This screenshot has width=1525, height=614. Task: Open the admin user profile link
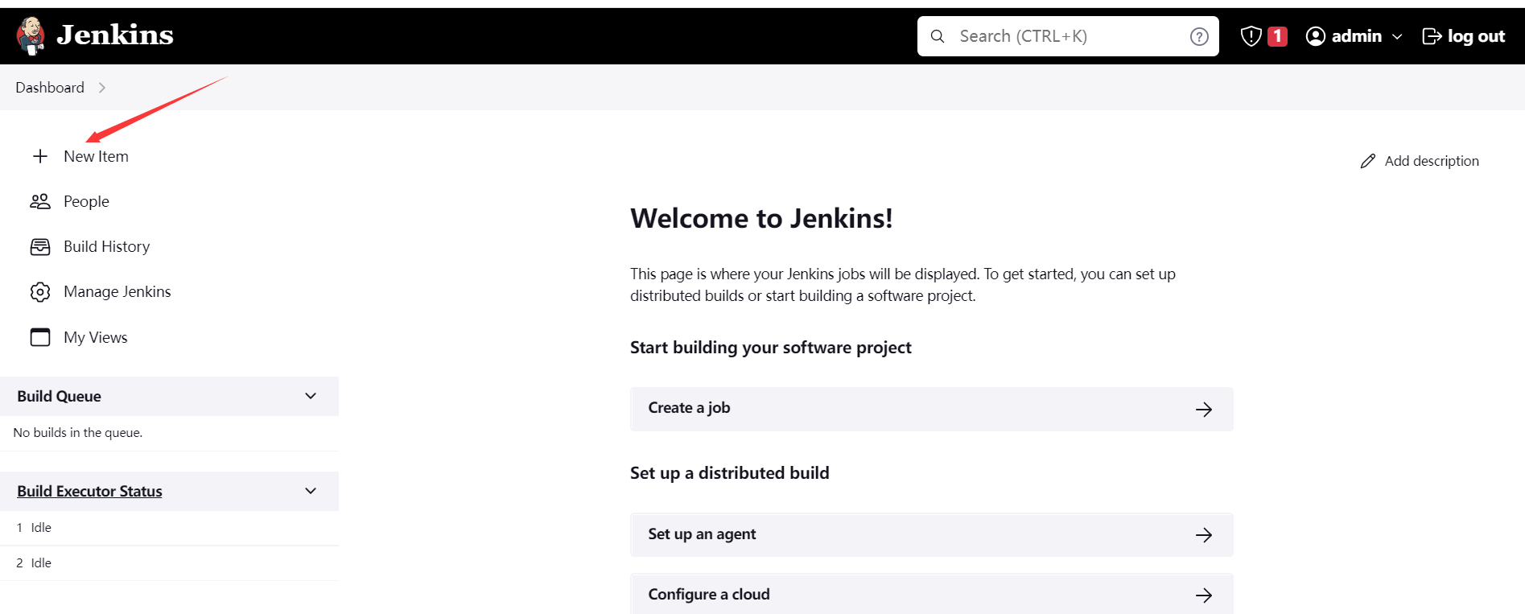1356,36
